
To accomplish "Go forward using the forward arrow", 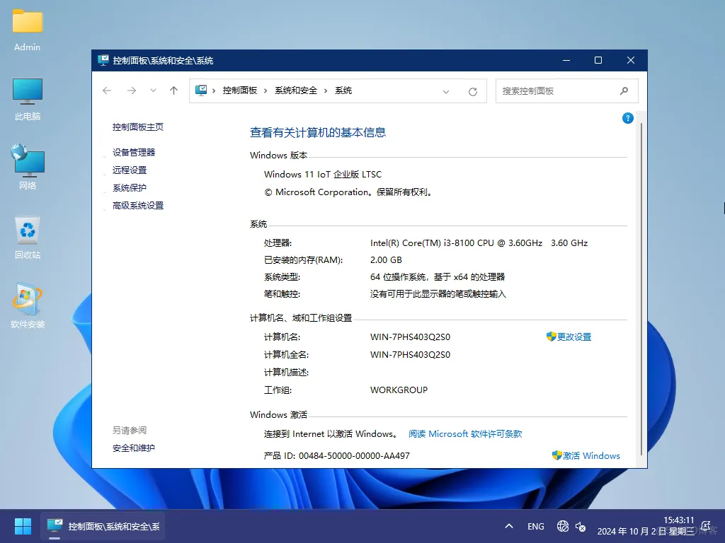I will pyautogui.click(x=132, y=90).
